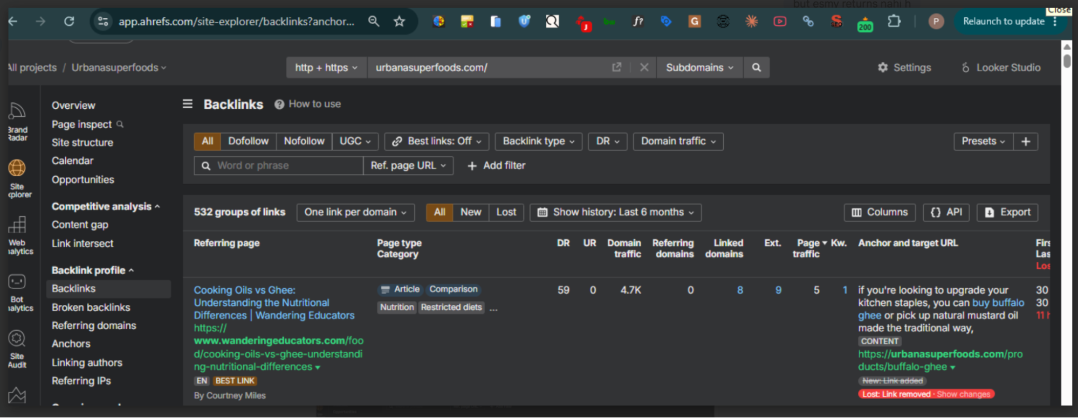Show All links status tab

[x=440, y=212]
